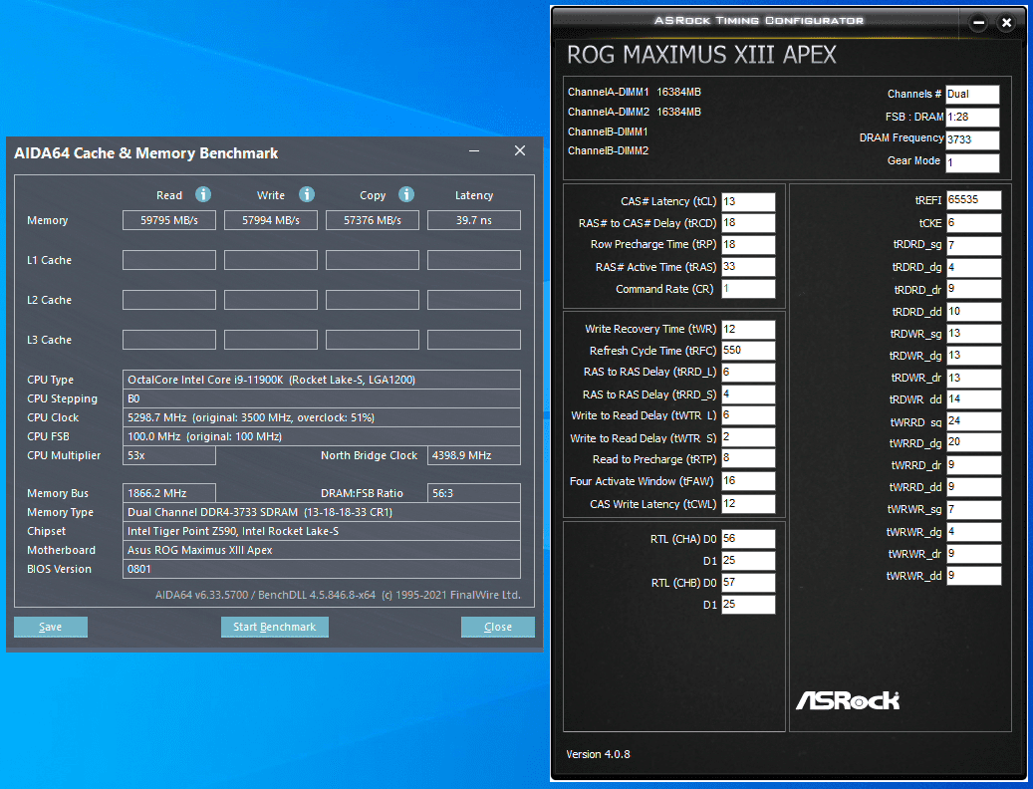
Task: Select the Refresh Cycle Time (tRFC) field
Action: point(748,351)
